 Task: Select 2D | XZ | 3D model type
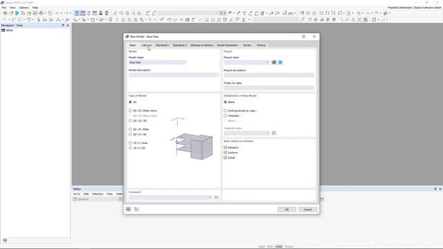(x=130, y=121)
